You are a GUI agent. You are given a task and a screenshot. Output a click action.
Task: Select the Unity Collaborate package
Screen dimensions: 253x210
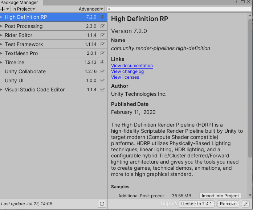[53, 71]
